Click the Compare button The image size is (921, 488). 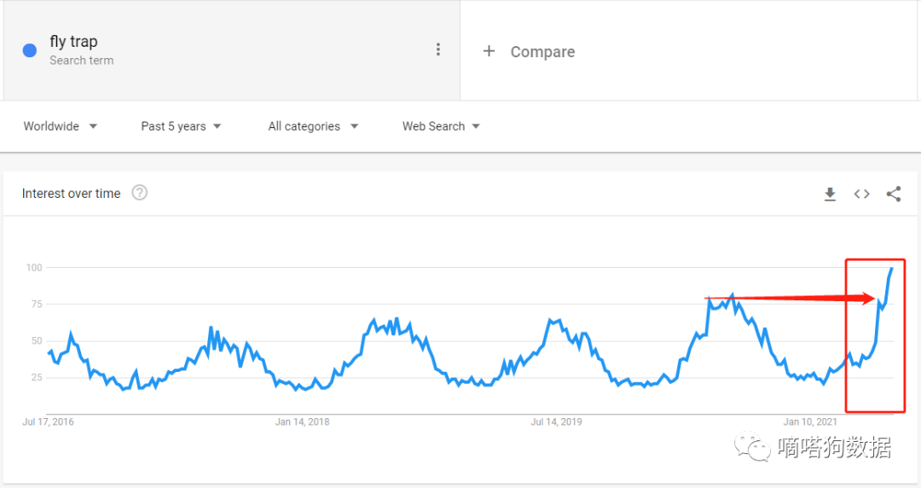coord(542,52)
